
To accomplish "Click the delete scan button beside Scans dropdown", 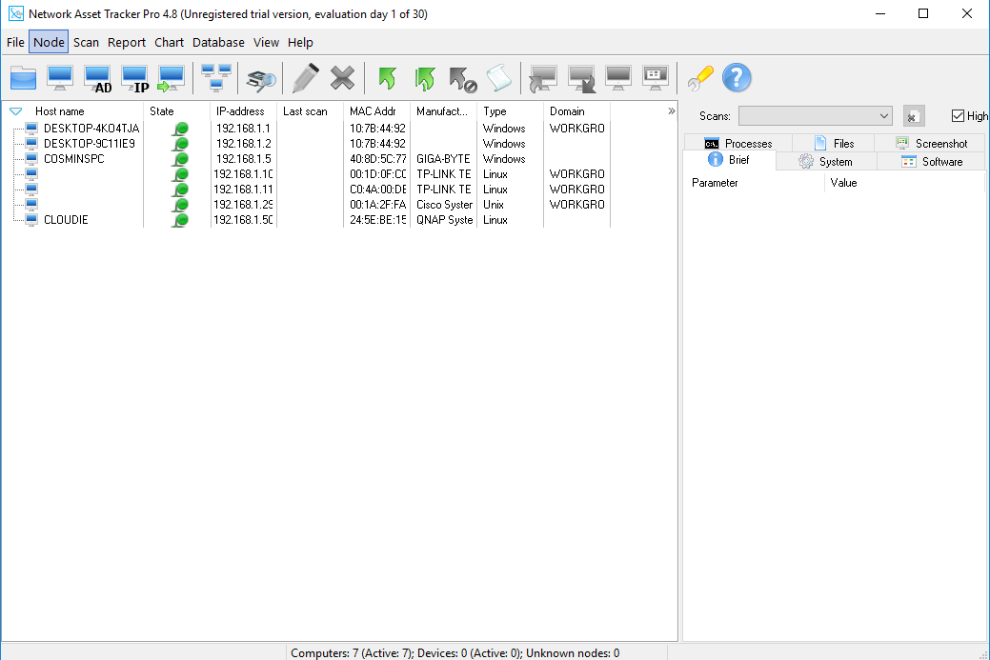I will click(x=913, y=116).
